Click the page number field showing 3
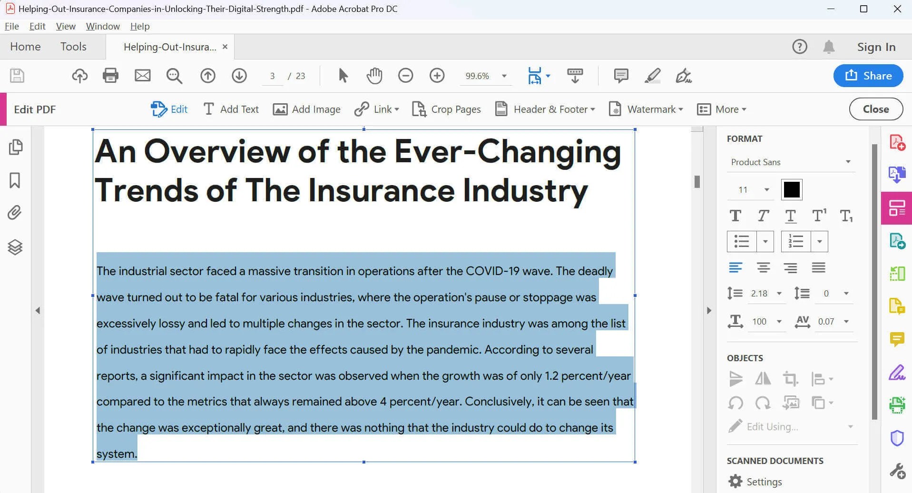The height and width of the screenshot is (493, 912). click(272, 76)
